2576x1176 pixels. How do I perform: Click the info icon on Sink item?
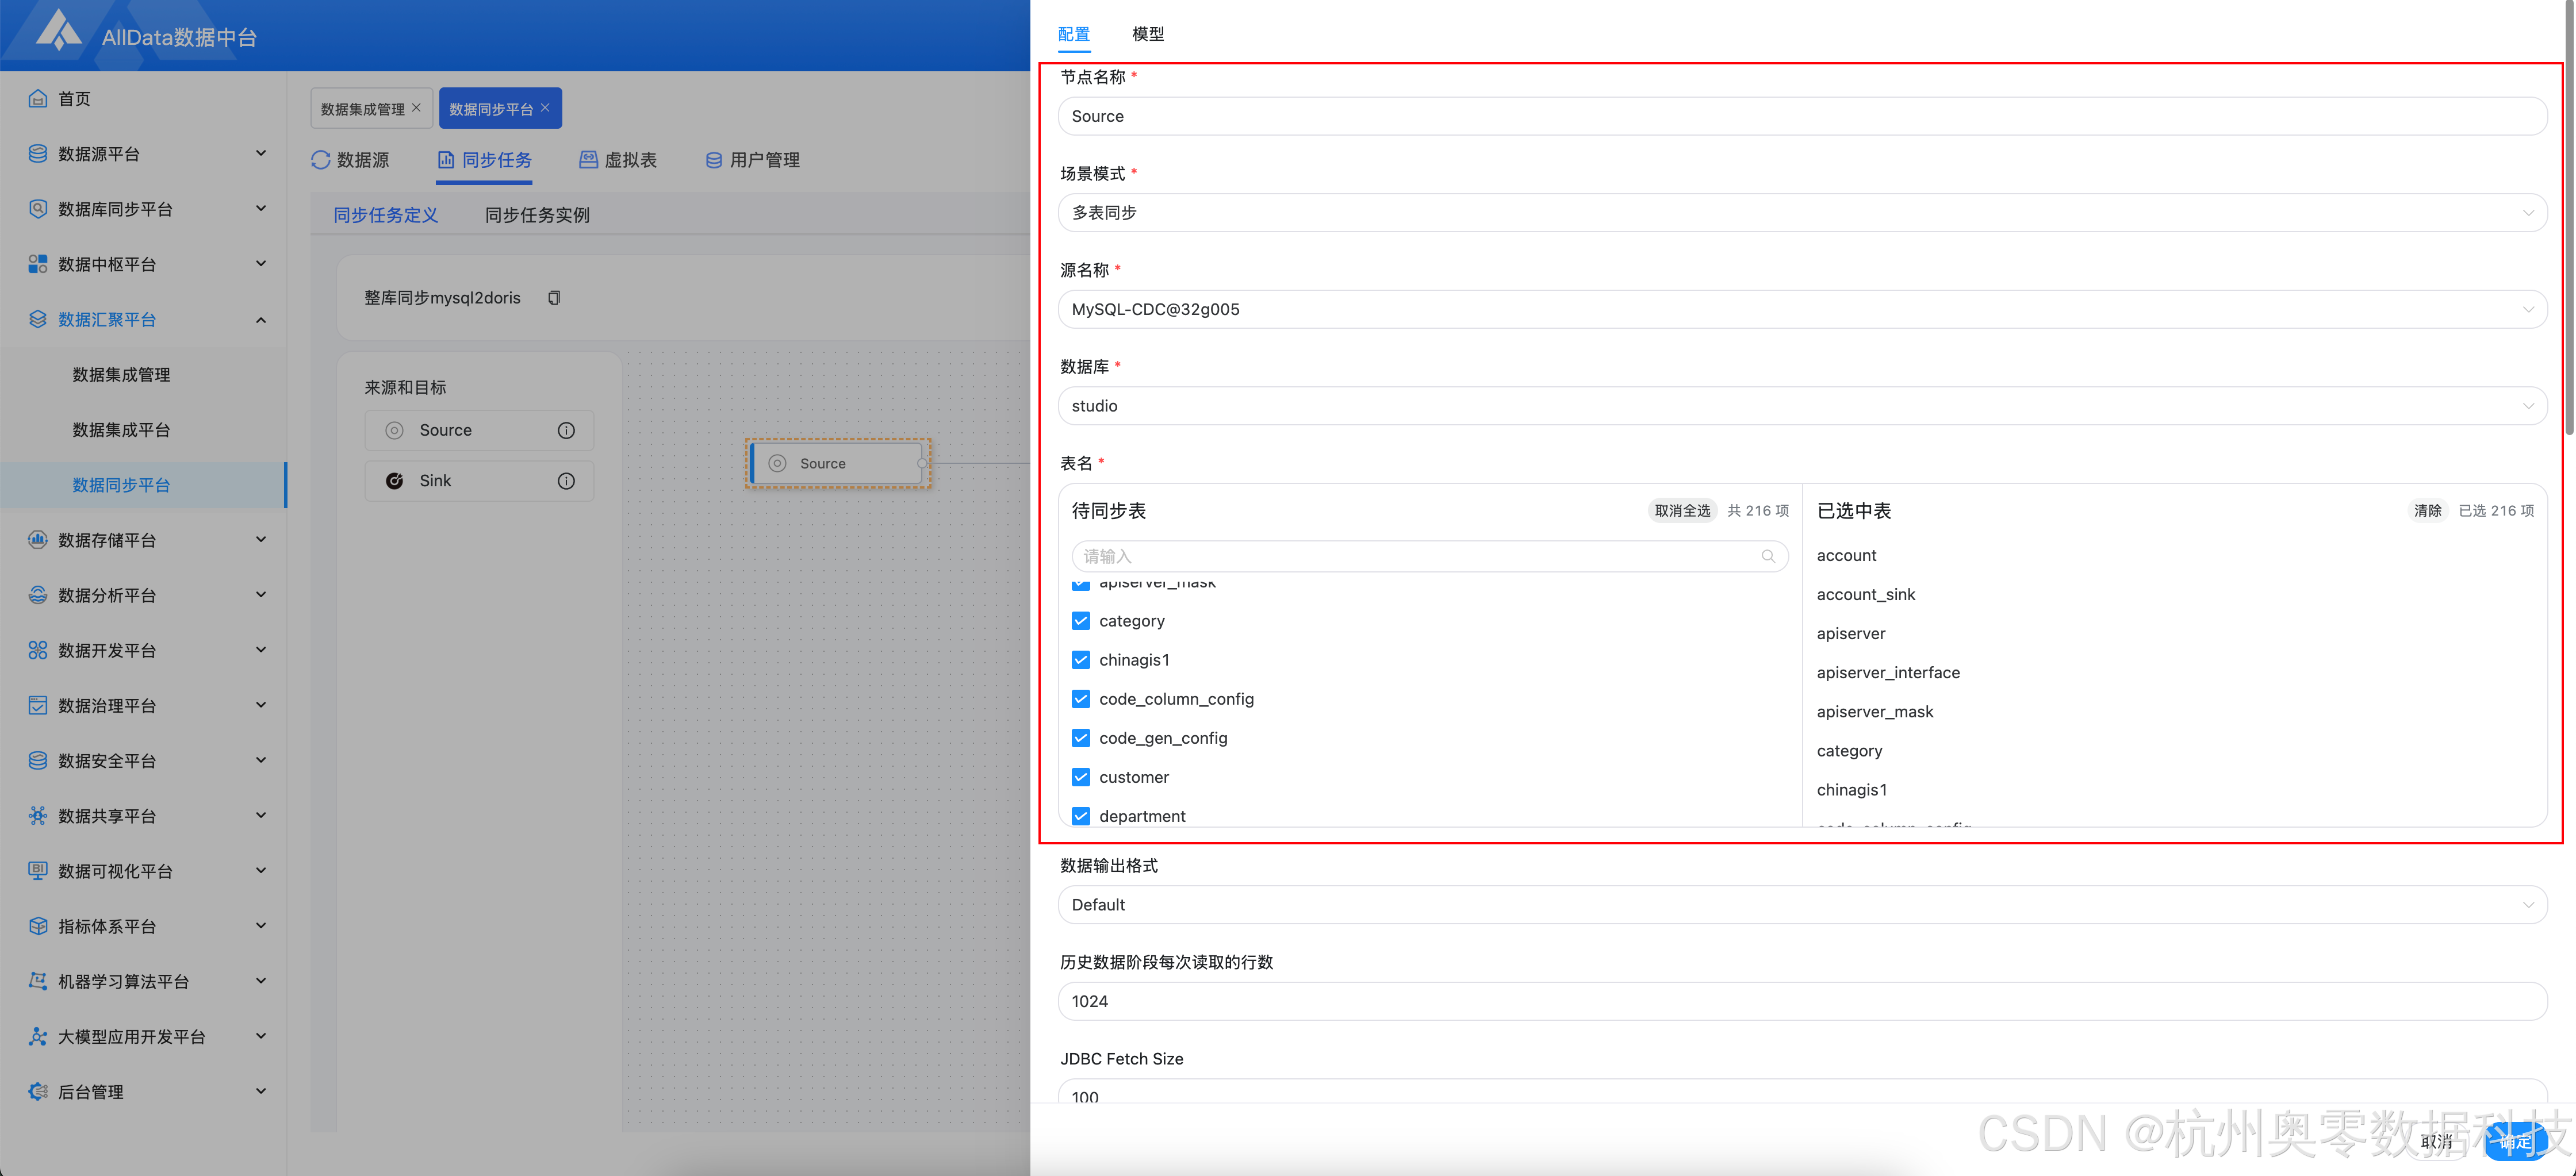(x=566, y=481)
